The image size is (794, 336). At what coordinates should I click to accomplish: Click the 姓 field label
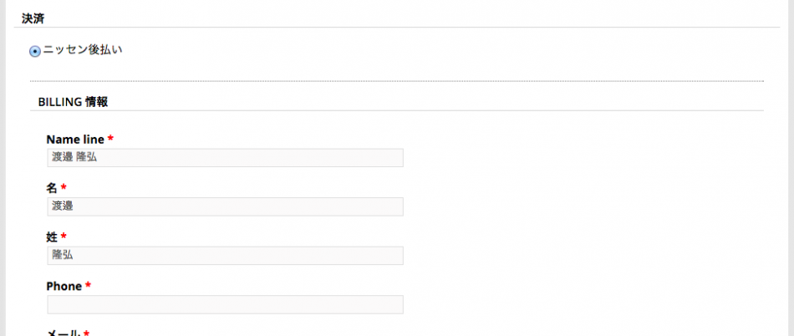[52, 237]
